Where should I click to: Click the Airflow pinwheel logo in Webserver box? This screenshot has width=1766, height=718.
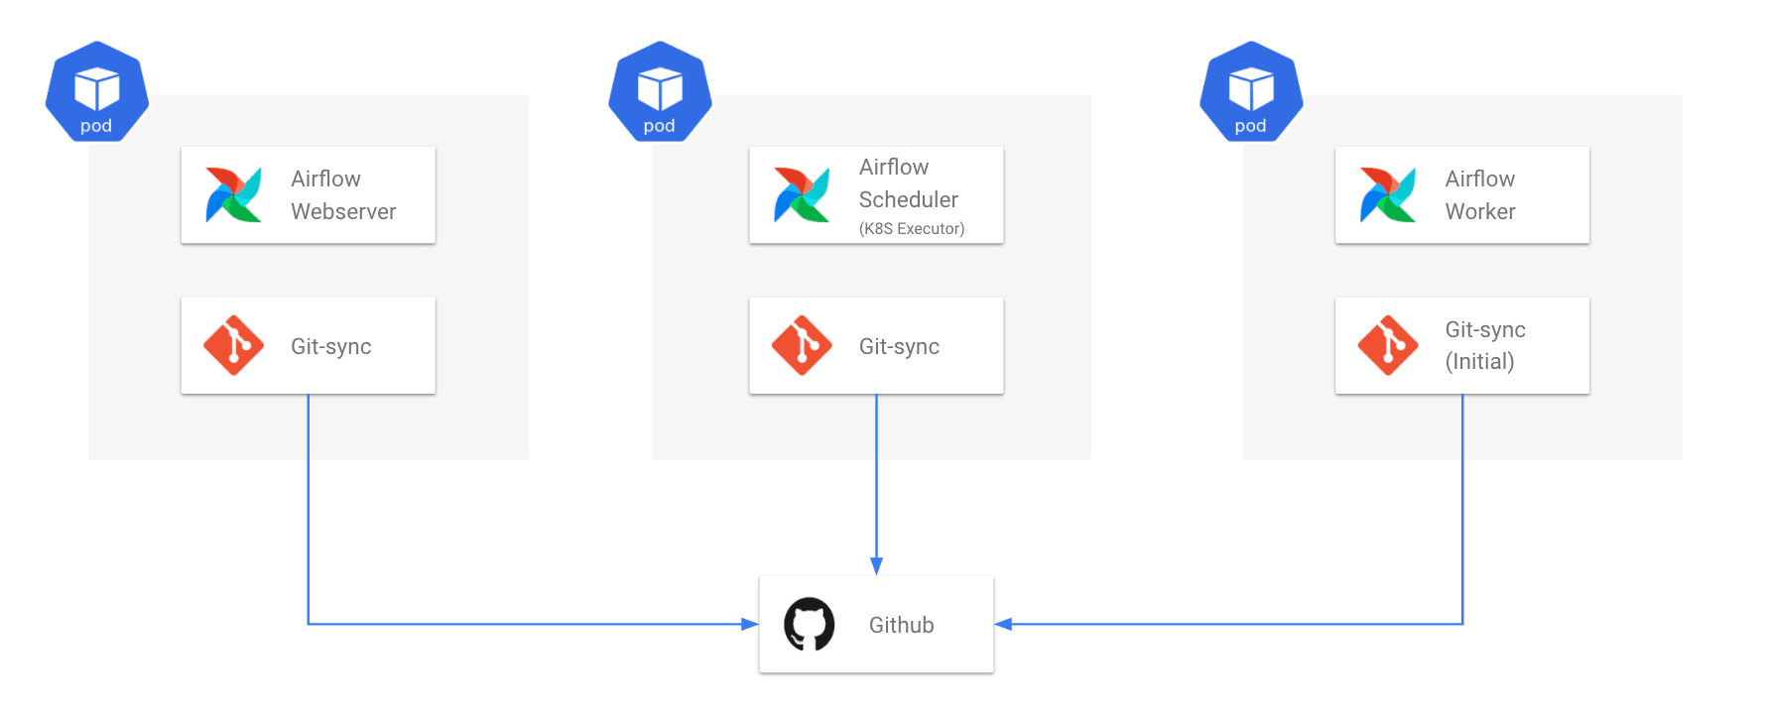tap(233, 194)
